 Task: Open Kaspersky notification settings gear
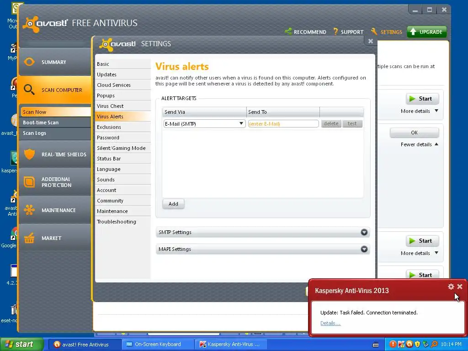[451, 287]
